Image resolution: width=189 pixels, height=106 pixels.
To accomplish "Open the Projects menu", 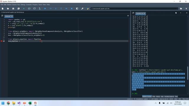I will [35, 5].
